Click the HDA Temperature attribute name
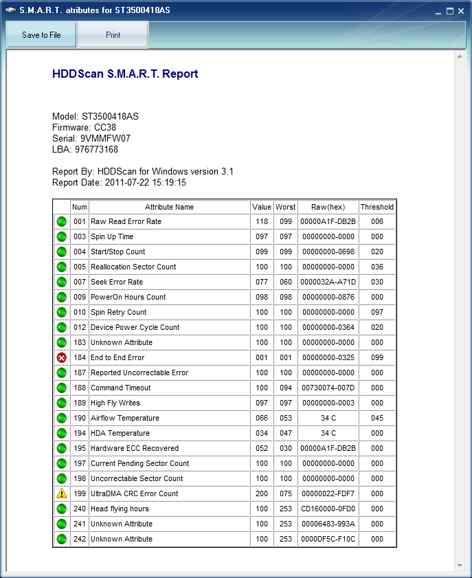 (120, 433)
